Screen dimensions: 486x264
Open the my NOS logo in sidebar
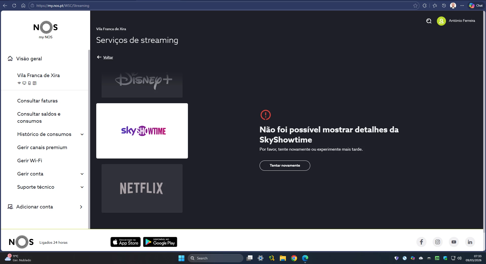(x=46, y=30)
